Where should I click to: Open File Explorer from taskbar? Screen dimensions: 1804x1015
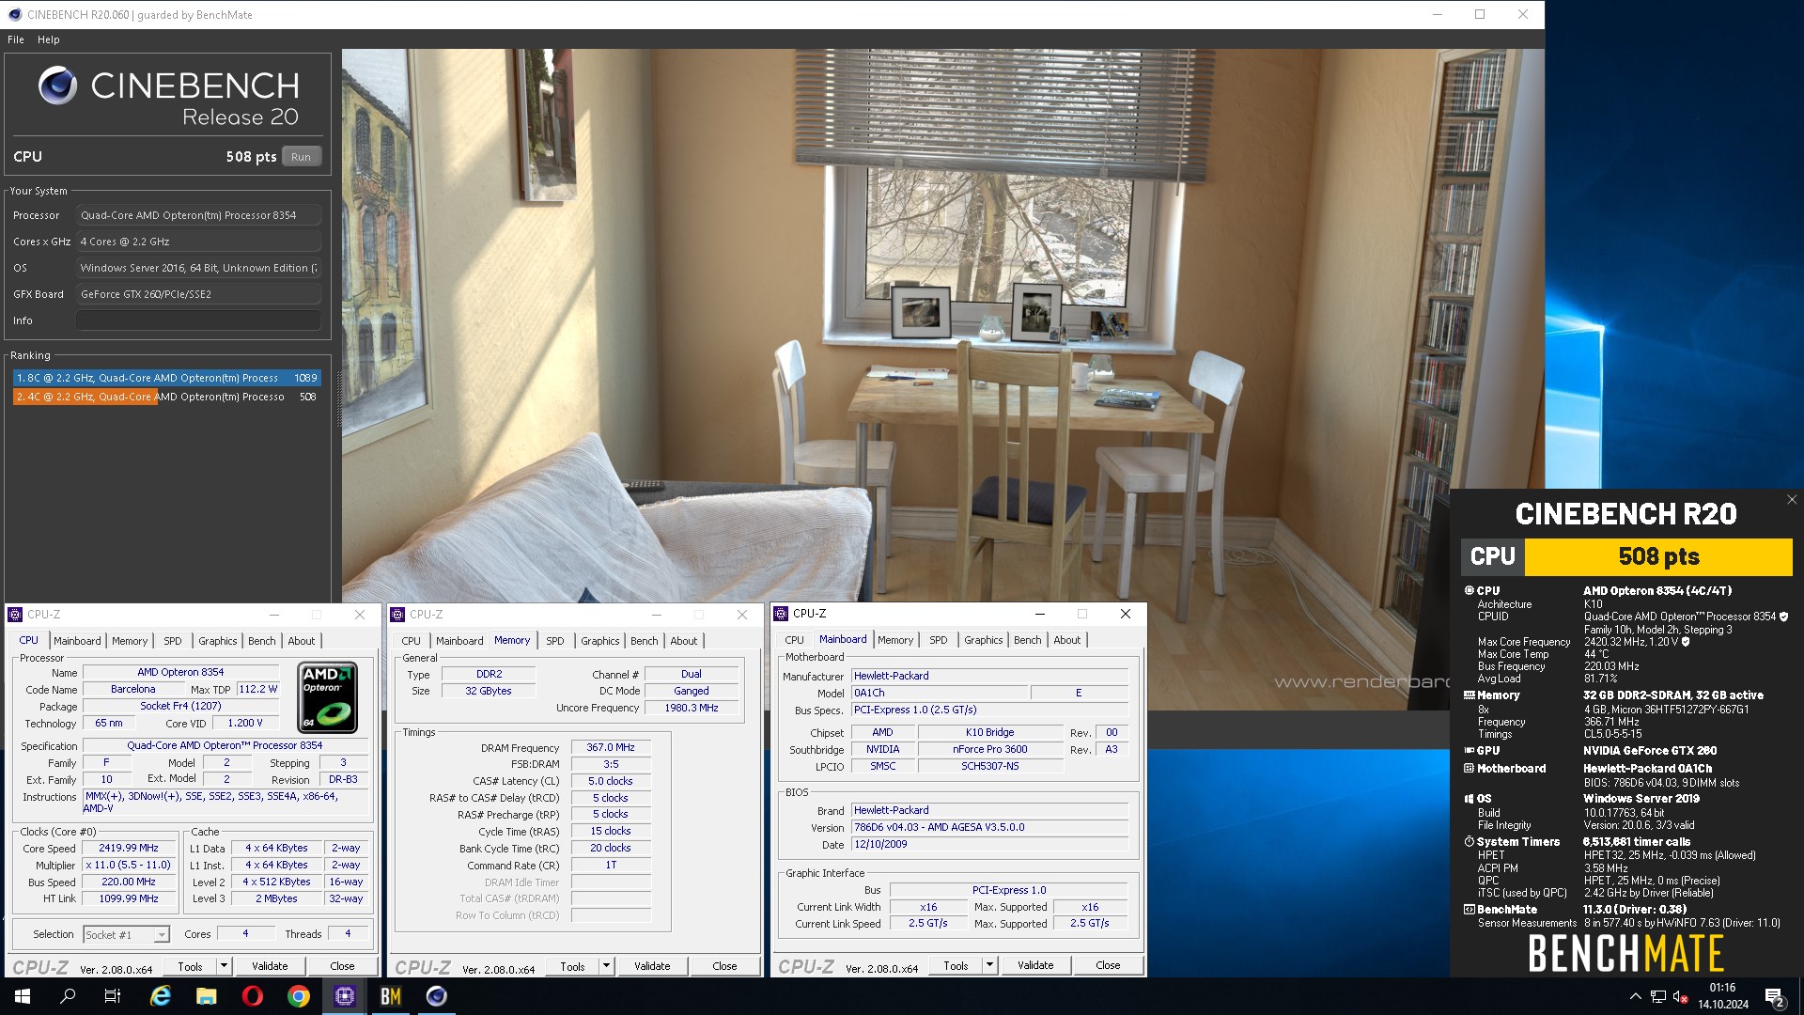click(207, 996)
